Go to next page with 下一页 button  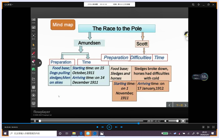tap(181, 105)
